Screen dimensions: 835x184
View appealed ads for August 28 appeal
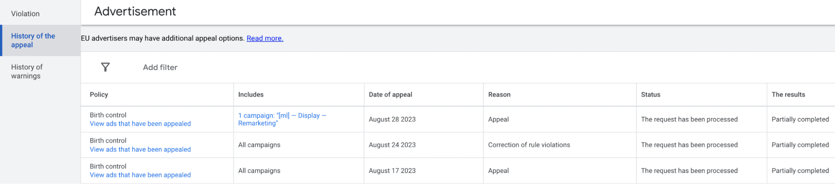pyautogui.click(x=140, y=124)
